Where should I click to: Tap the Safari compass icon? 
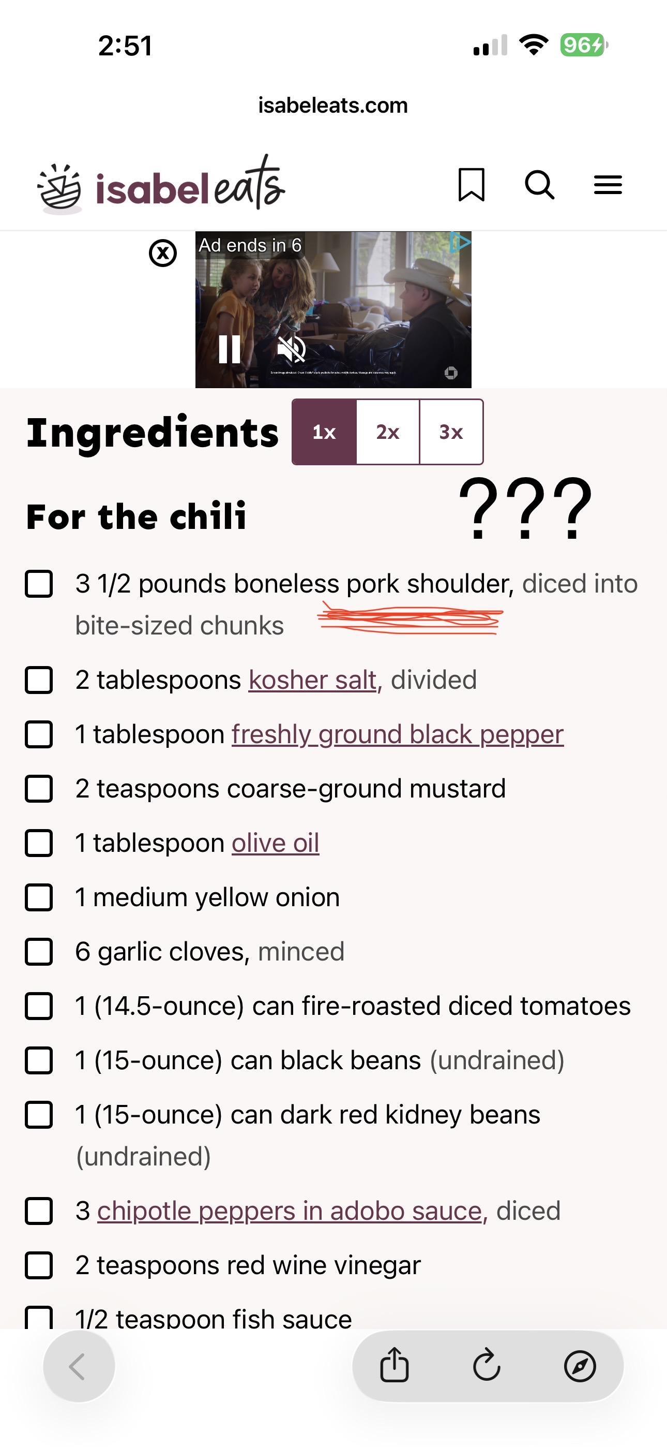pos(580,1366)
